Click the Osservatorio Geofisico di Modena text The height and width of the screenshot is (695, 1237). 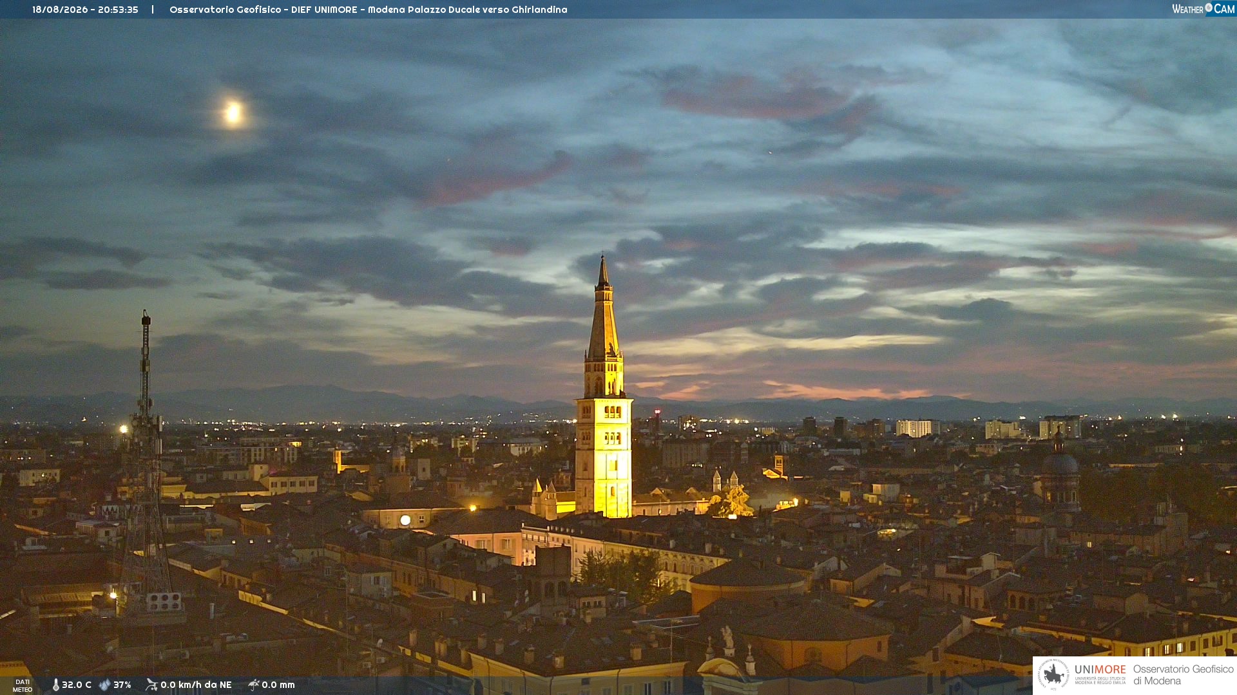(x=1183, y=674)
